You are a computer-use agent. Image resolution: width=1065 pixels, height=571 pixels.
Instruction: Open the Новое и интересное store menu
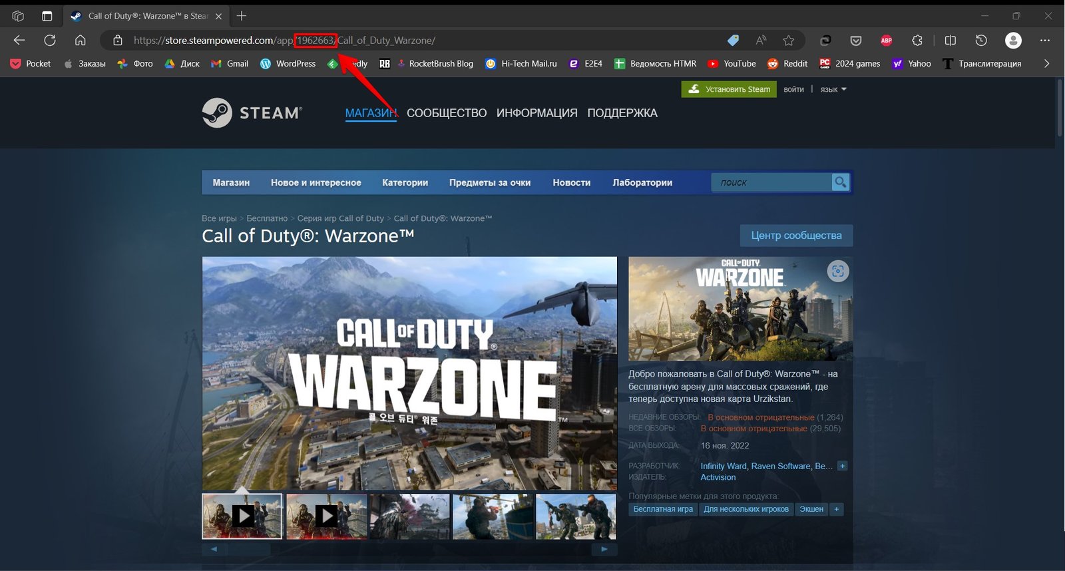[x=316, y=182]
